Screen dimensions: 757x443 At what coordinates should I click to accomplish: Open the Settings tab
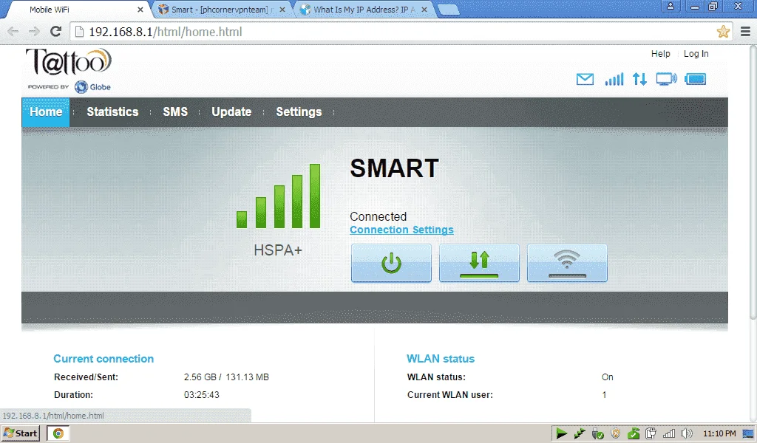[299, 111]
